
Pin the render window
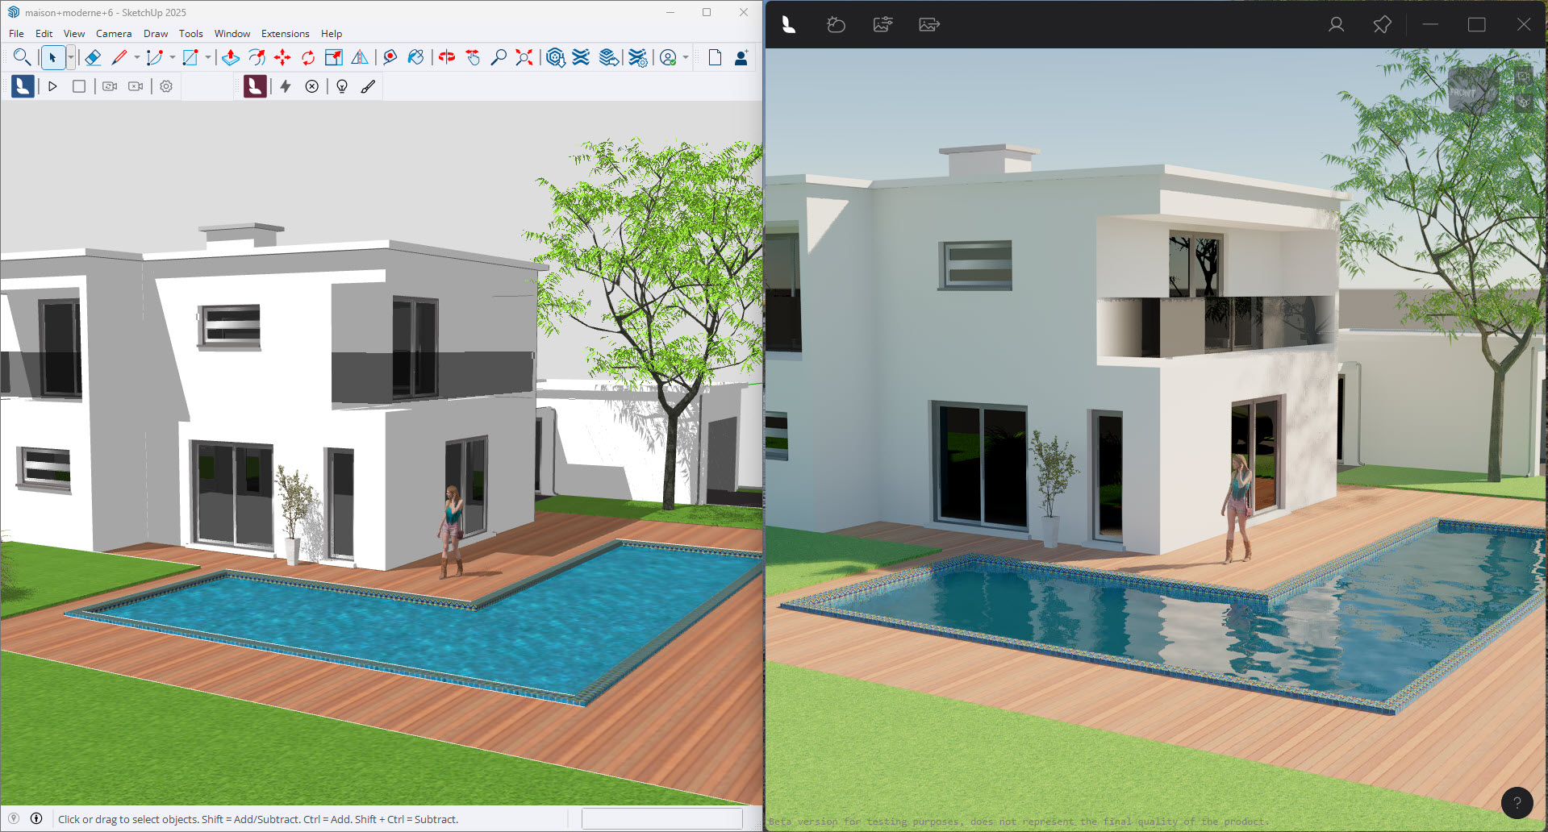coord(1382,25)
